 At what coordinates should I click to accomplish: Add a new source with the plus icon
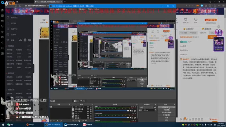[73, 121]
